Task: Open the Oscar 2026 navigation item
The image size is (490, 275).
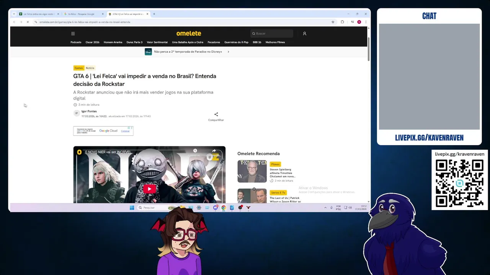Action: (92, 42)
